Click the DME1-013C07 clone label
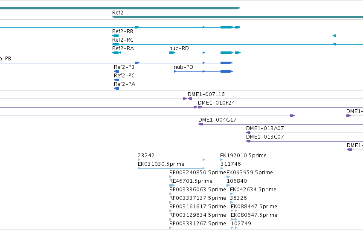The height and width of the screenshot is (230, 363). point(265,137)
